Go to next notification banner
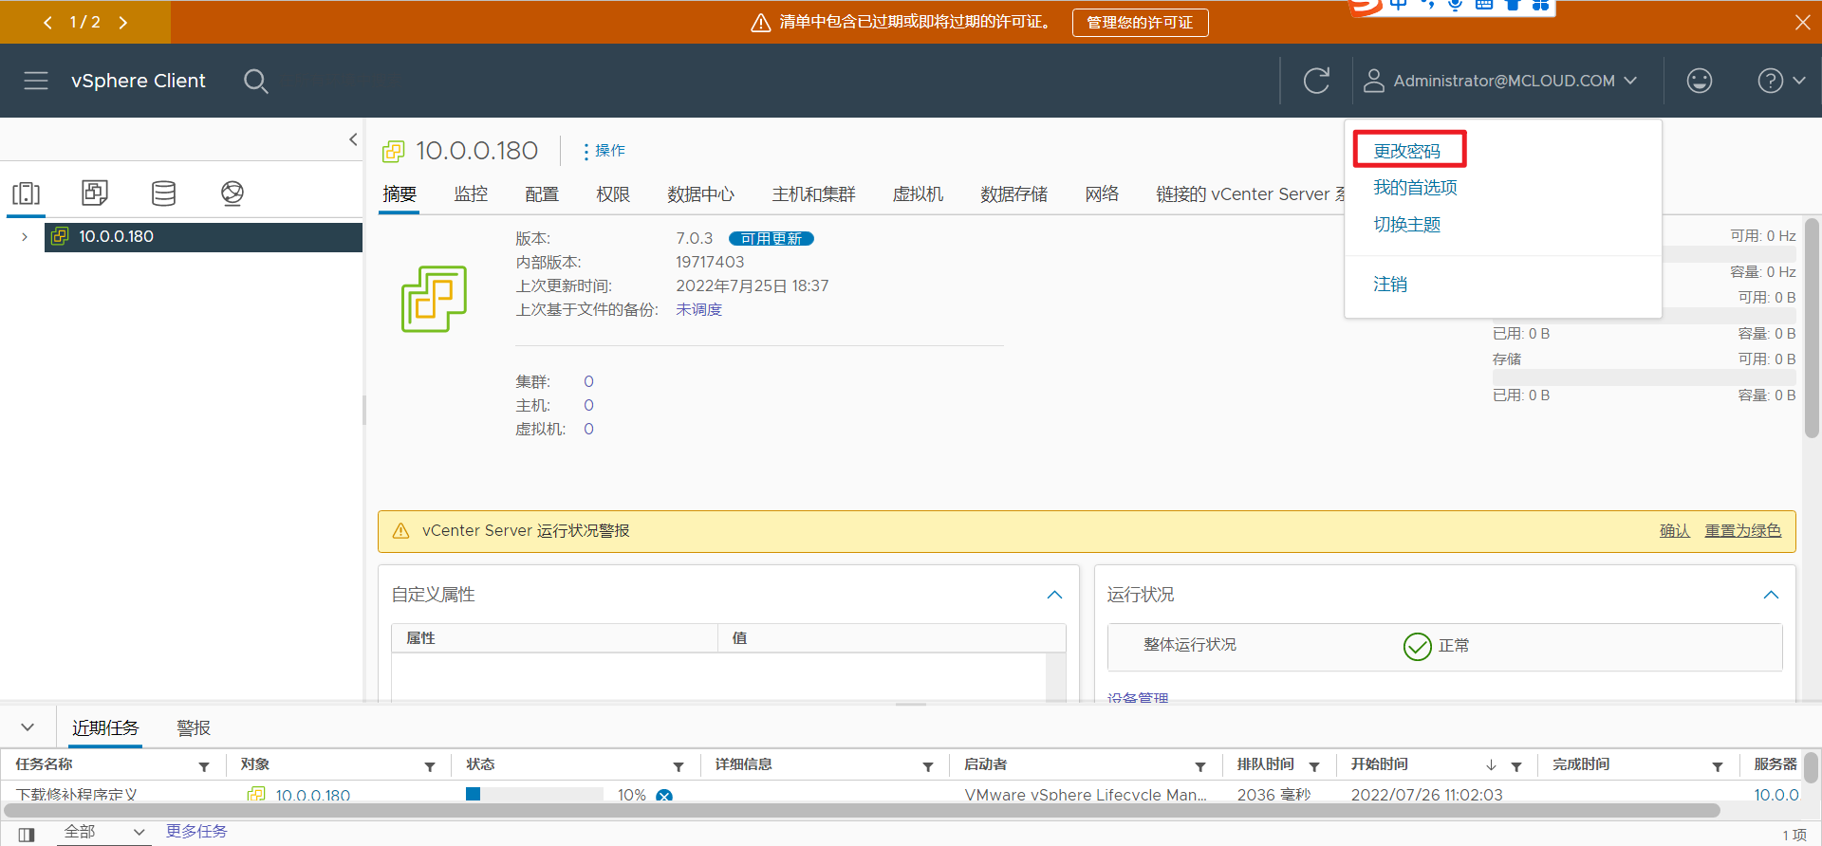Viewport: 1822px width, 846px height. click(x=122, y=22)
